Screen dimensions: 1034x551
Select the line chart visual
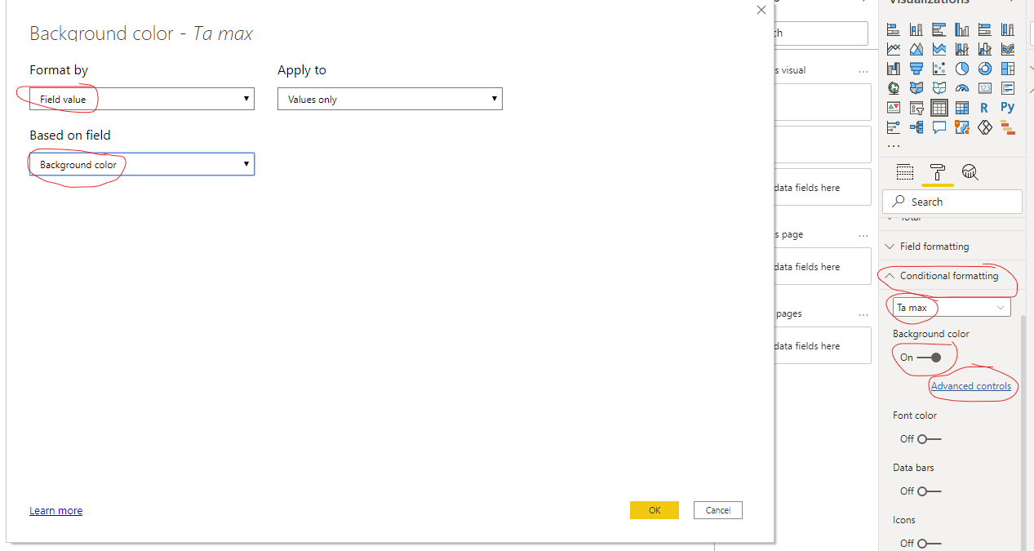pos(894,49)
